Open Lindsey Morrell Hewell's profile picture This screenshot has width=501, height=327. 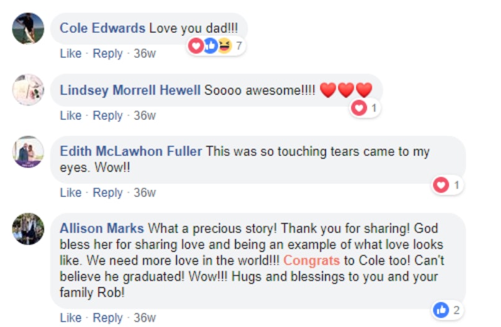pos(28,90)
